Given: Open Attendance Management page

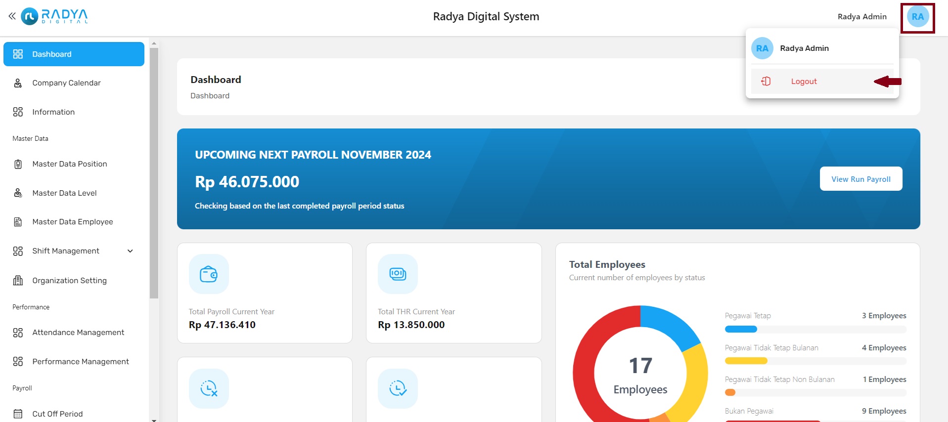Looking at the screenshot, I should [x=78, y=333].
